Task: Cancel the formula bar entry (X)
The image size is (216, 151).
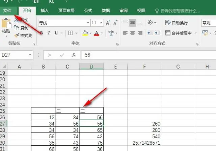Action: point(50,55)
